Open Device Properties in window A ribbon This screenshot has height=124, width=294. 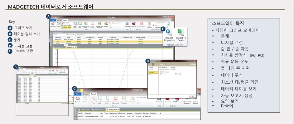coord(149,25)
